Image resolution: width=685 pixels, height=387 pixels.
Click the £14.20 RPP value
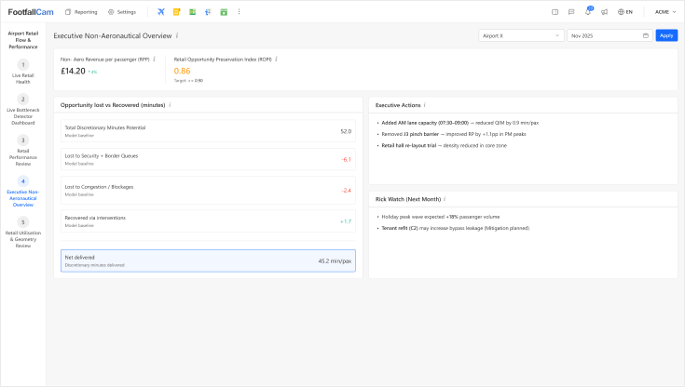tap(73, 71)
